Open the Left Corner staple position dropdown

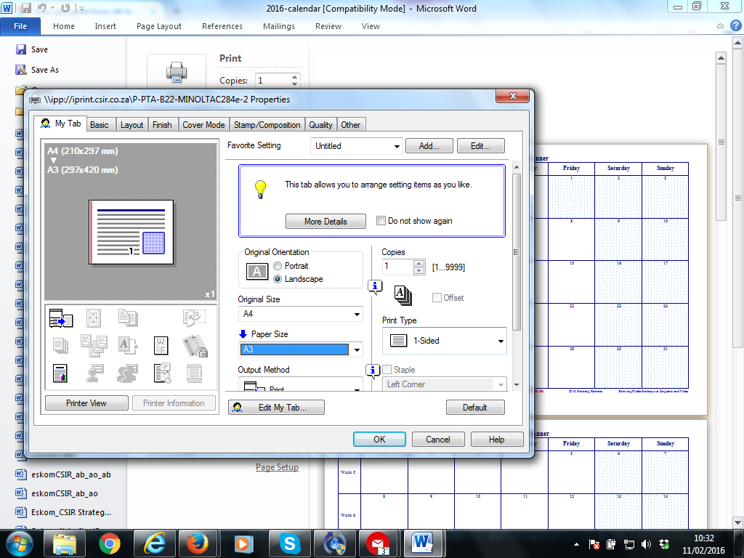click(445, 384)
